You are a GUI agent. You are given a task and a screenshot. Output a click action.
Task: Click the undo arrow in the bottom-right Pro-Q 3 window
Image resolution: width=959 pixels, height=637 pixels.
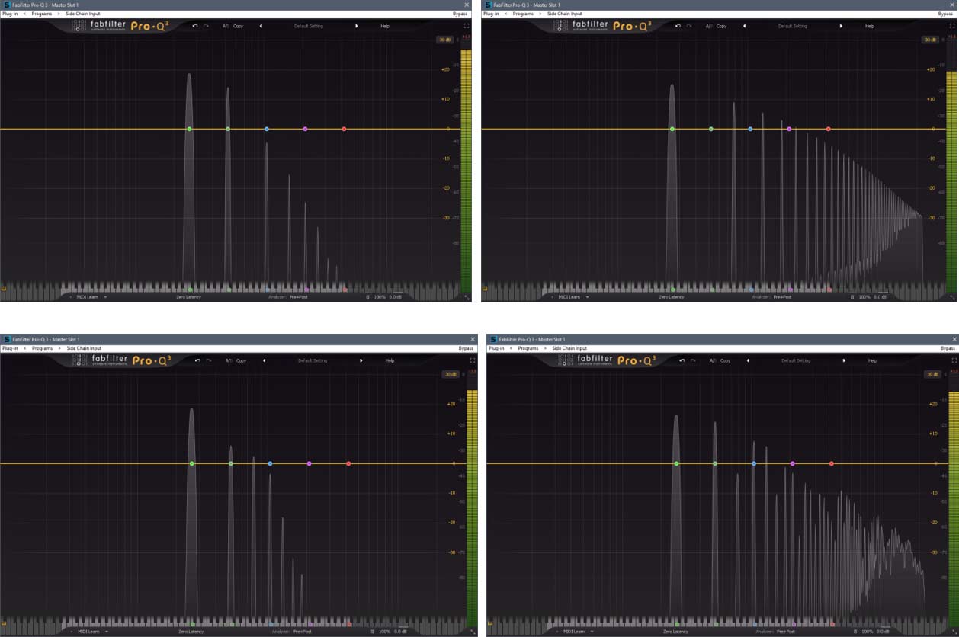pyautogui.click(x=681, y=360)
